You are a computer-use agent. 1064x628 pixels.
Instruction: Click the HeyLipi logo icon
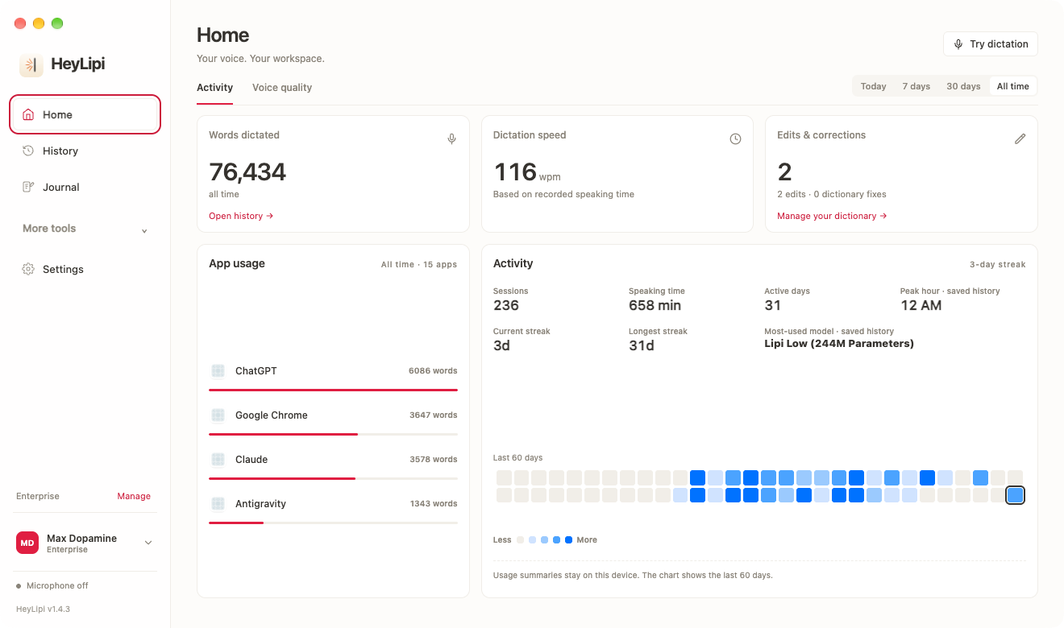click(x=31, y=65)
